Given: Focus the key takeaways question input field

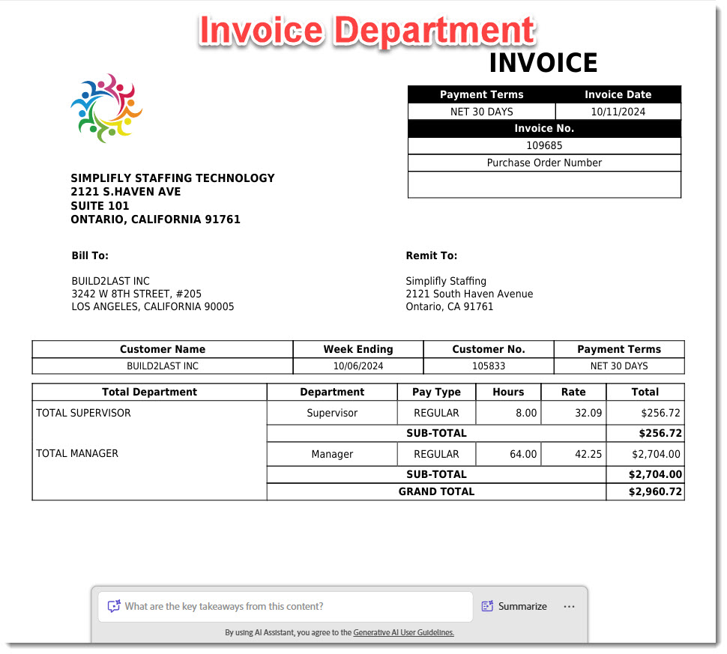Looking at the screenshot, I should 292,606.
